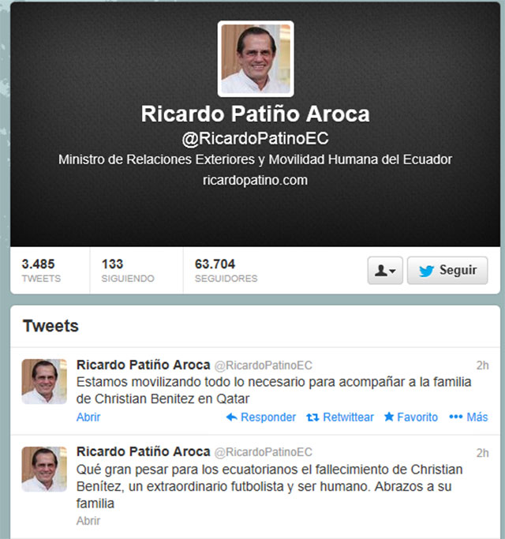Click the avatar of the fallecimiento tweet
Screen dimensions: 505x539
click(44, 469)
